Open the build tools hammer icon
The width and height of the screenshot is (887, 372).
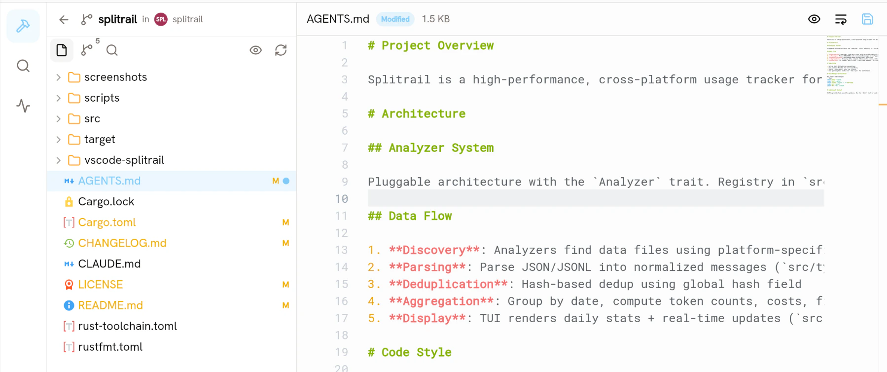(x=23, y=26)
